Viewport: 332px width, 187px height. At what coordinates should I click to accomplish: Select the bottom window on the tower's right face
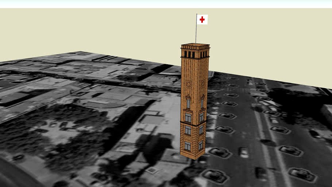(x=201, y=145)
